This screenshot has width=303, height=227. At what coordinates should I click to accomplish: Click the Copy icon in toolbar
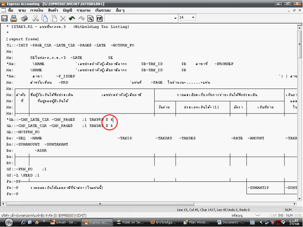[44, 18]
